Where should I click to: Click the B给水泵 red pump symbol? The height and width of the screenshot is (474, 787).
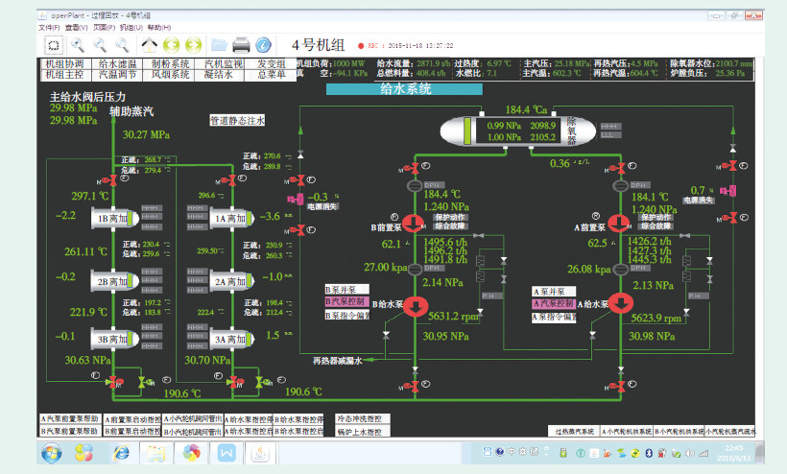[x=415, y=306]
